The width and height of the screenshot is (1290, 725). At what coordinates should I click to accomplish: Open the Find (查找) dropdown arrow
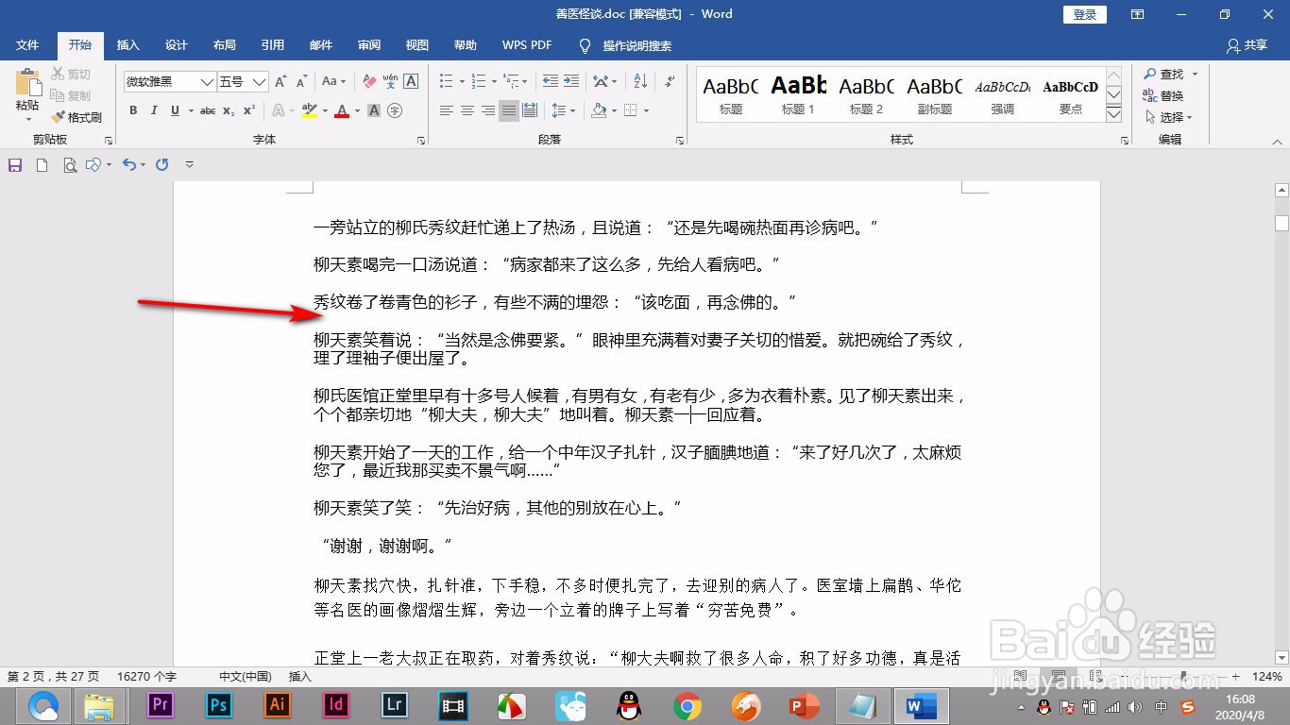coord(1195,75)
